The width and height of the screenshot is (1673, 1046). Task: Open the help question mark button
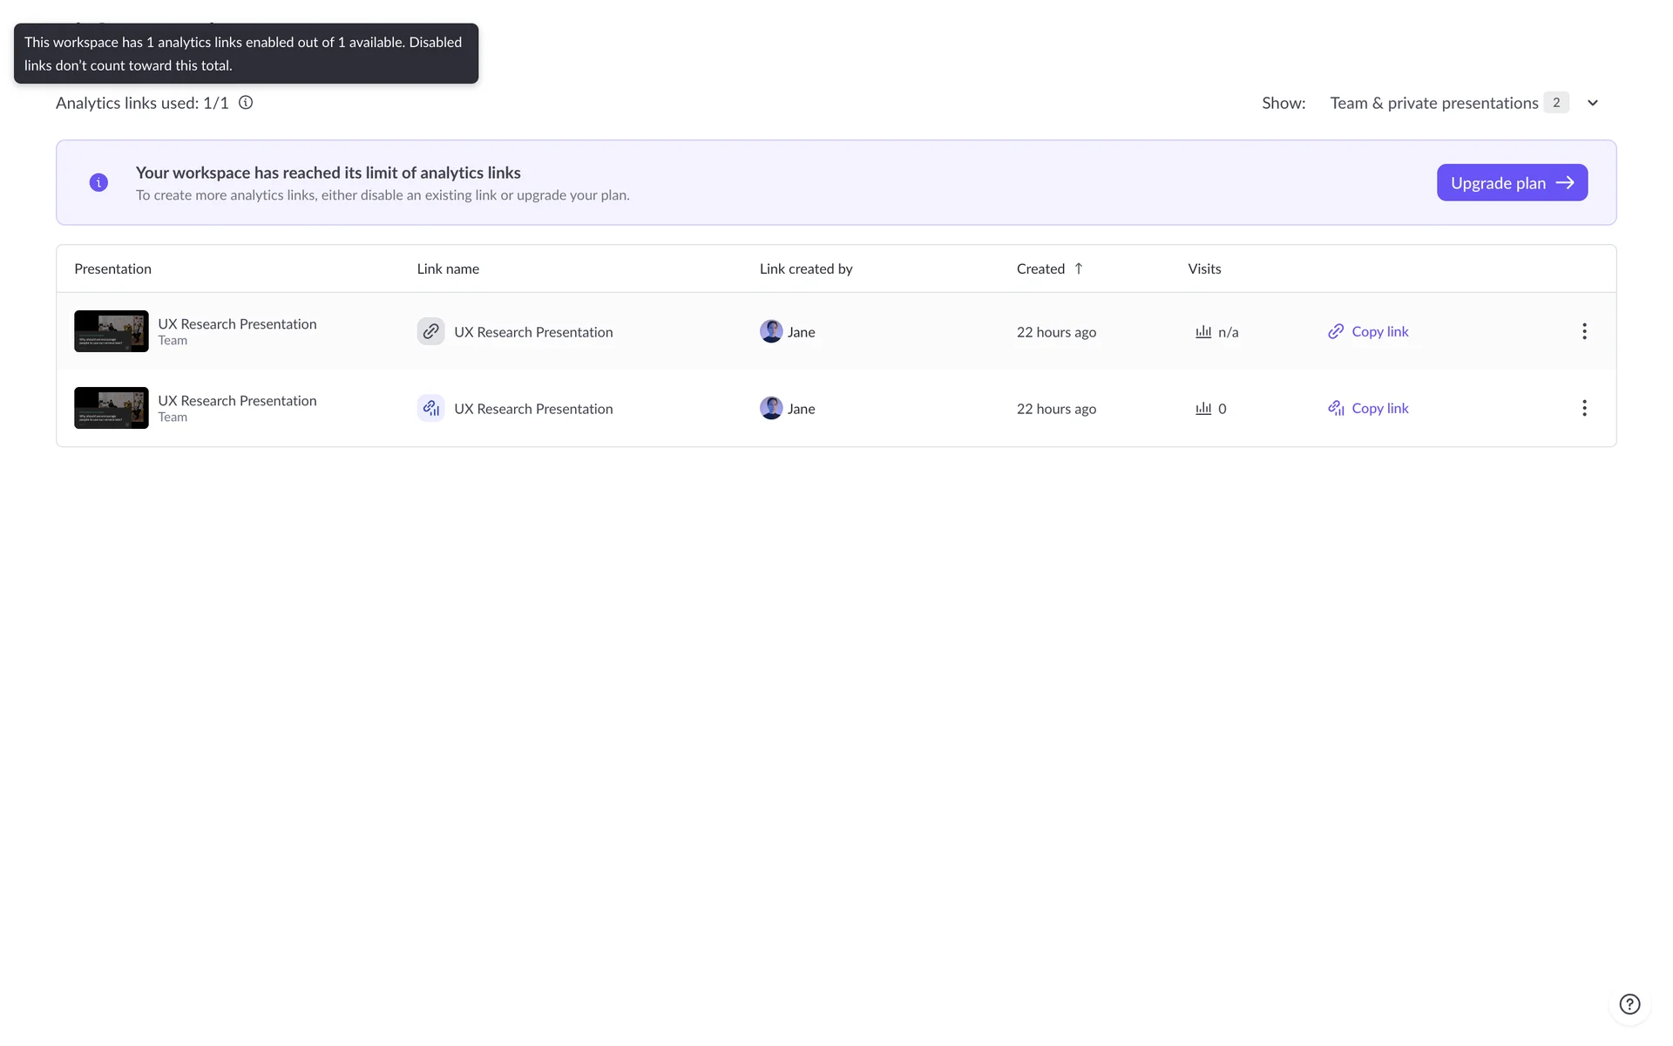tap(1629, 1004)
